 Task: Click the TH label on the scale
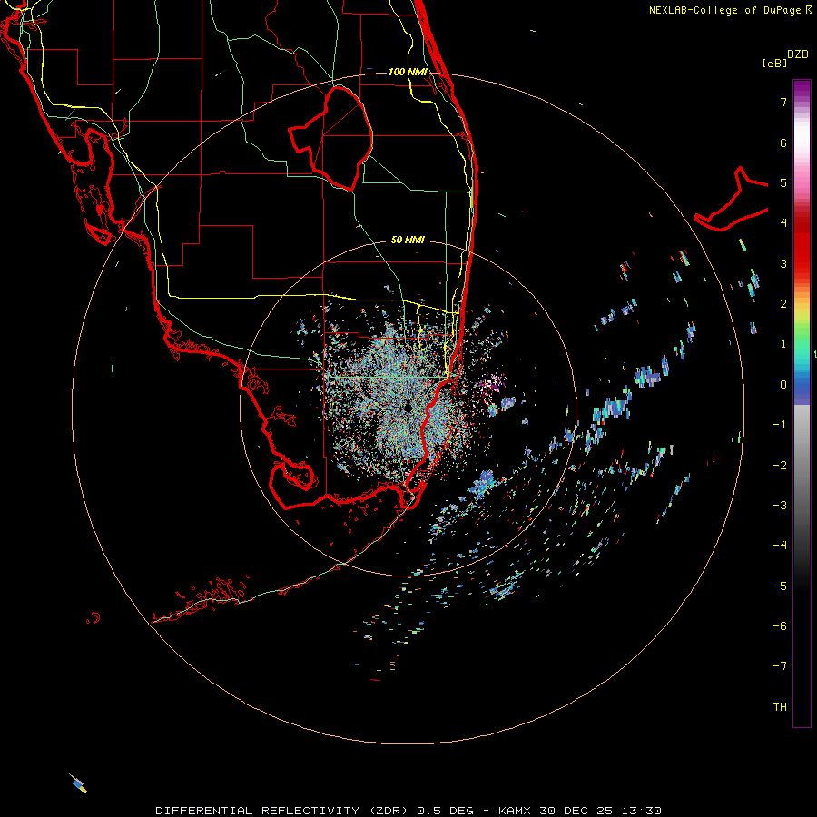(780, 706)
